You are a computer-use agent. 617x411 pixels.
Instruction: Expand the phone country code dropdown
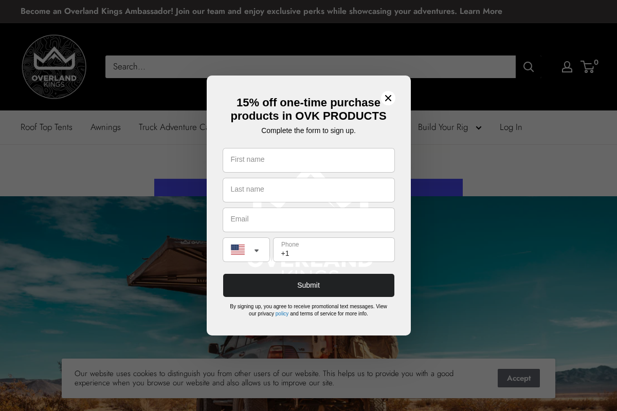click(x=257, y=250)
